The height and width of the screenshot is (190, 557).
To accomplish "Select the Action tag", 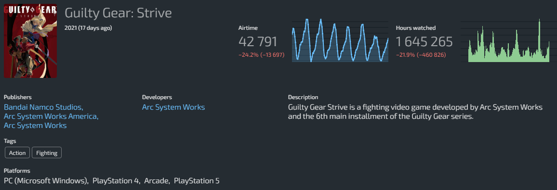I will click(17, 153).
